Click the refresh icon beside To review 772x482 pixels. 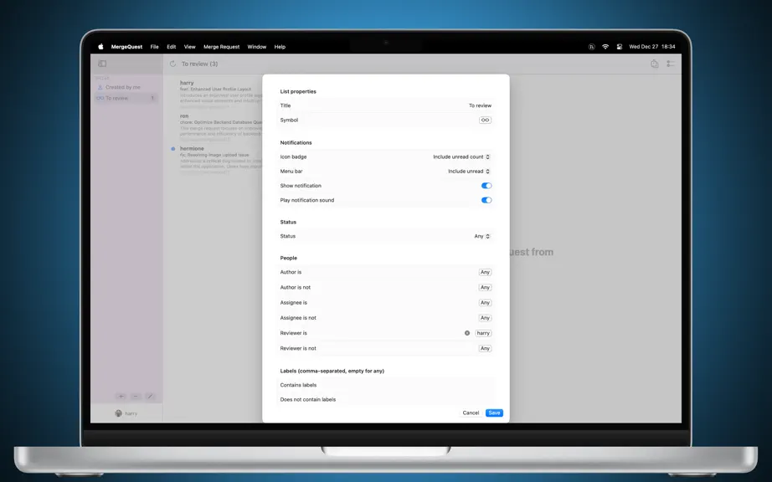click(172, 64)
